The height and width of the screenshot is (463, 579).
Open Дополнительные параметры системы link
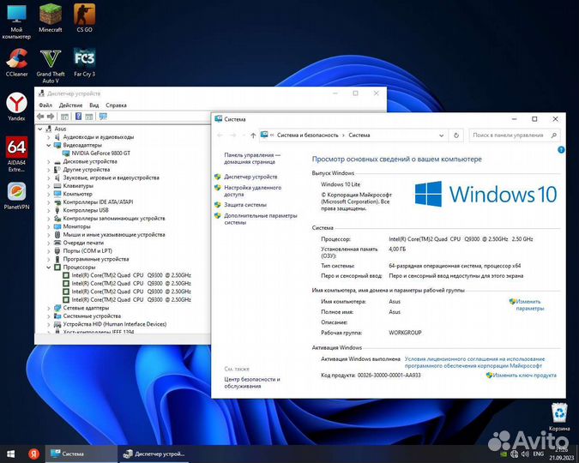pyautogui.click(x=260, y=219)
